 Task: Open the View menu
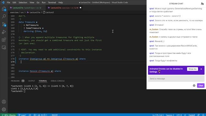pyautogui.click(x=32, y=3)
